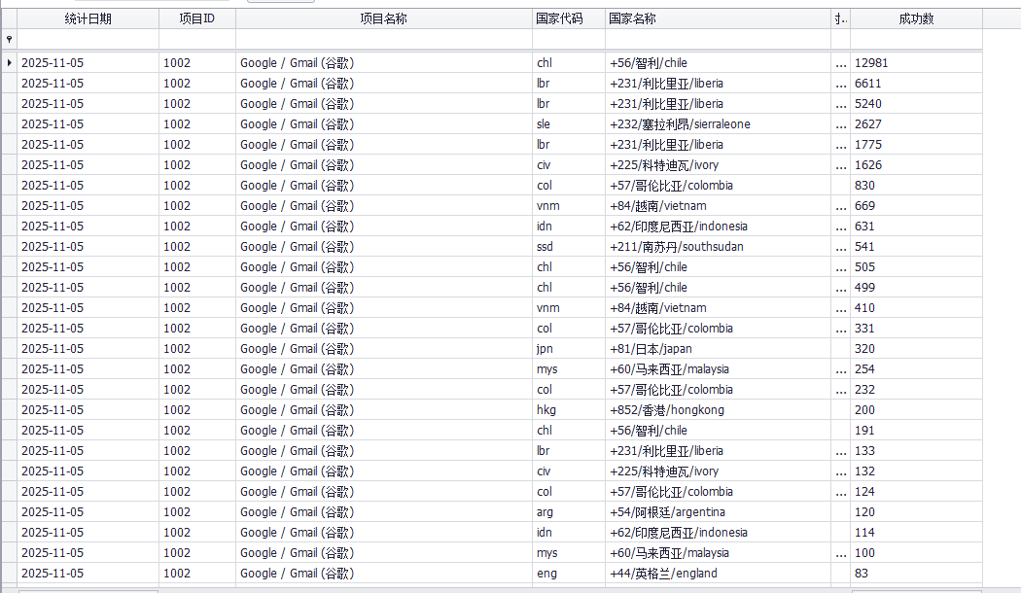Select the cell with value 12981
Image resolution: width=1021 pixels, height=593 pixels.
[916, 63]
